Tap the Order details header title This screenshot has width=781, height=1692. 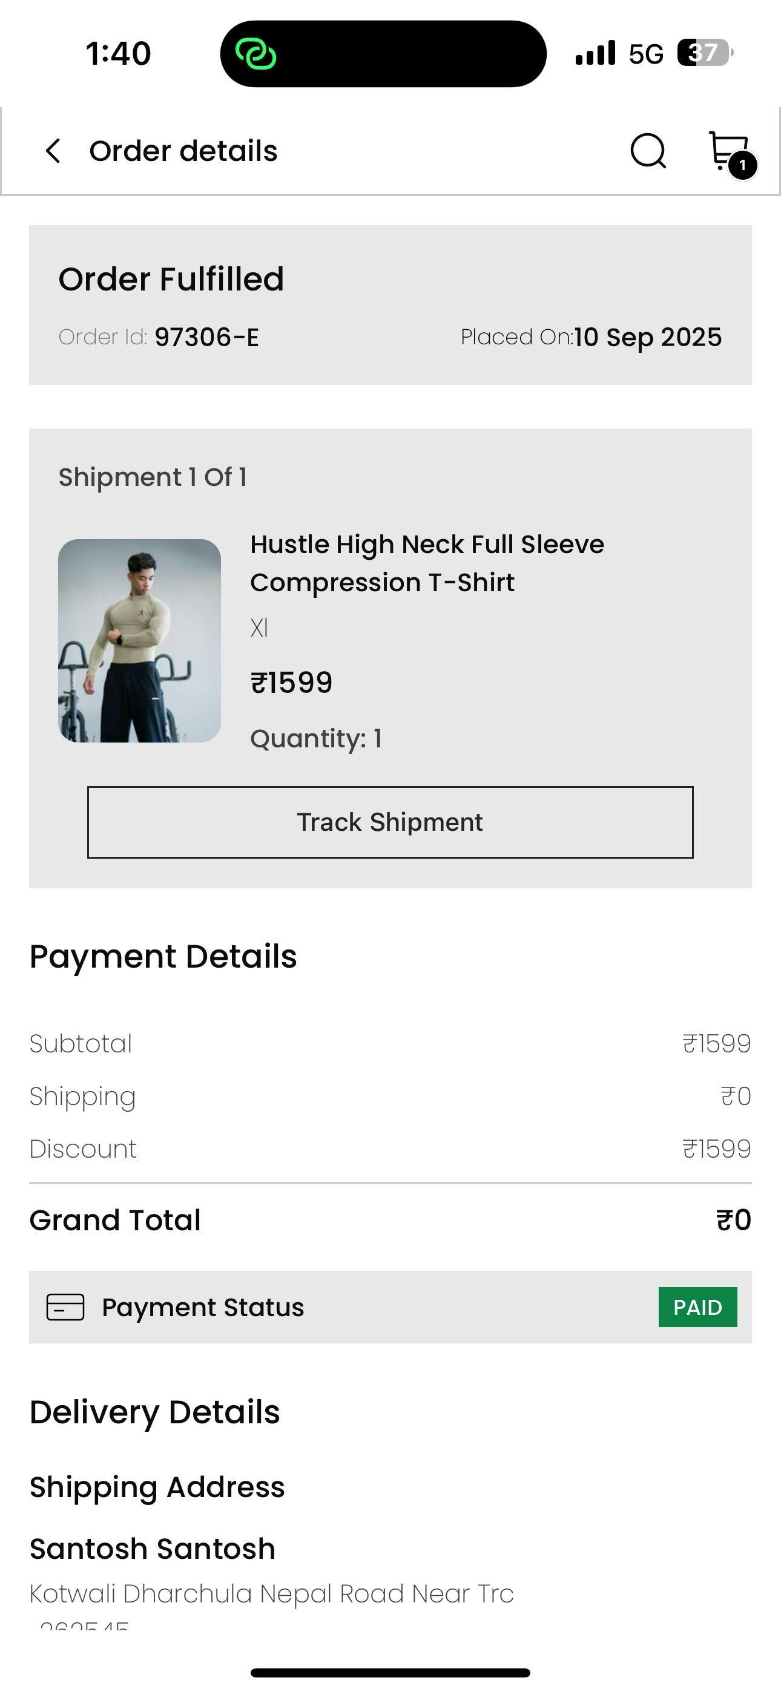click(x=183, y=151)
